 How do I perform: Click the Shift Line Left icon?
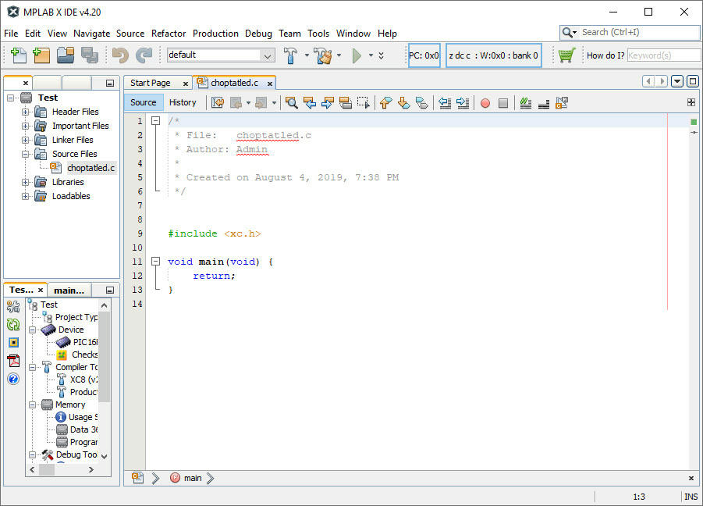tap(444, 103)
